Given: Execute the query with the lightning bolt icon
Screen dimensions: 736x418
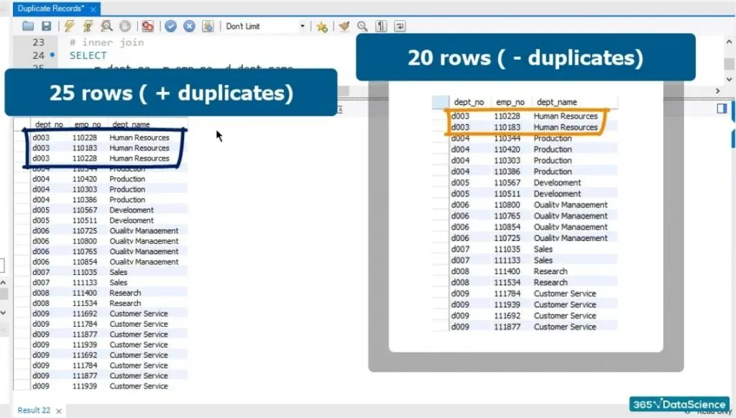Looking at the screenshot, I should 70,26.
